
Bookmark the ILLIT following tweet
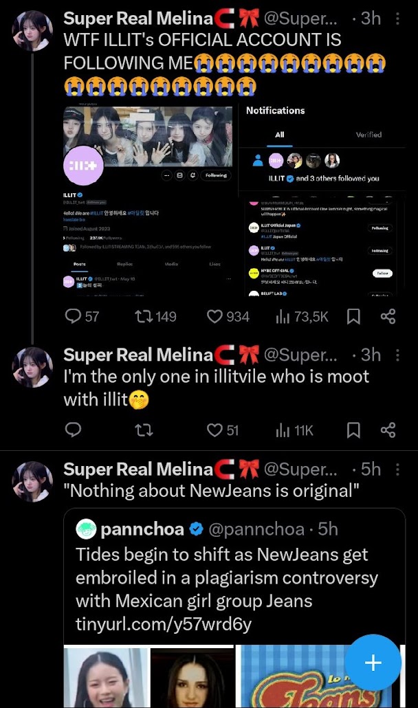click(x=353, y=316)
